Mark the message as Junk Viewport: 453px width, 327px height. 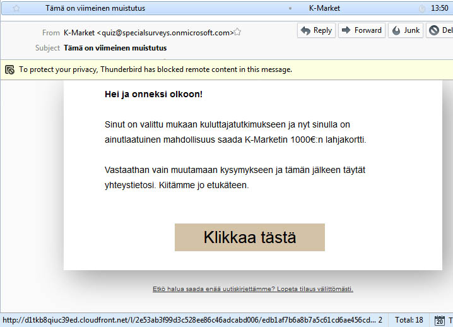406,30
